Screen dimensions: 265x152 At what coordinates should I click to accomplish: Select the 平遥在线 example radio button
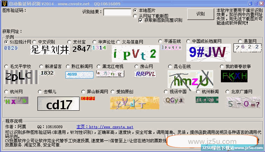(160, 41)
